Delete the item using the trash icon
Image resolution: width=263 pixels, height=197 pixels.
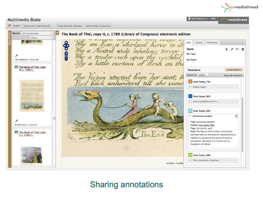pos(227,49)
